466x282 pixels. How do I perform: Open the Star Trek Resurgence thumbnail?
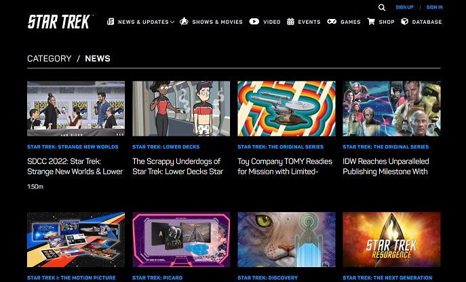[391, 239]
